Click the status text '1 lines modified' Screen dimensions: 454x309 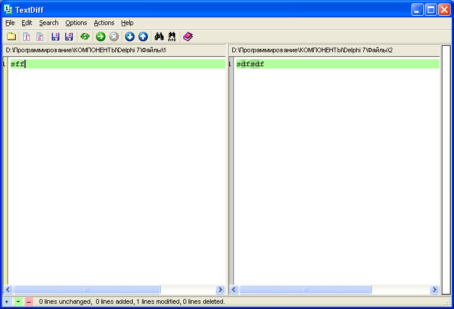pos(158,301)
